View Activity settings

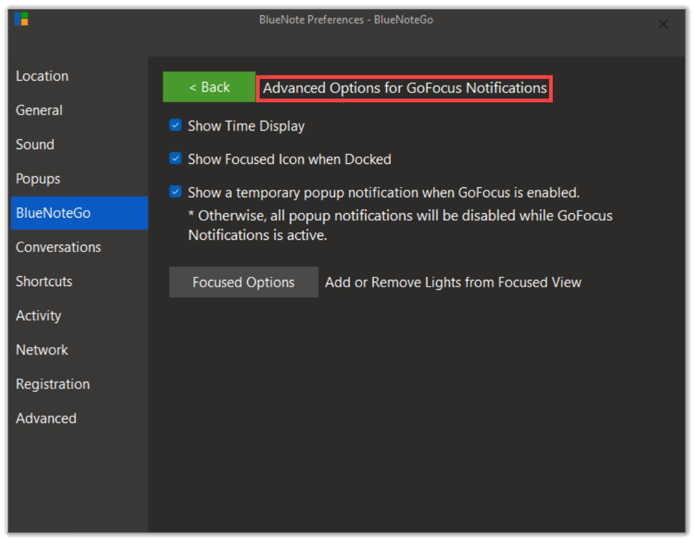79,316
